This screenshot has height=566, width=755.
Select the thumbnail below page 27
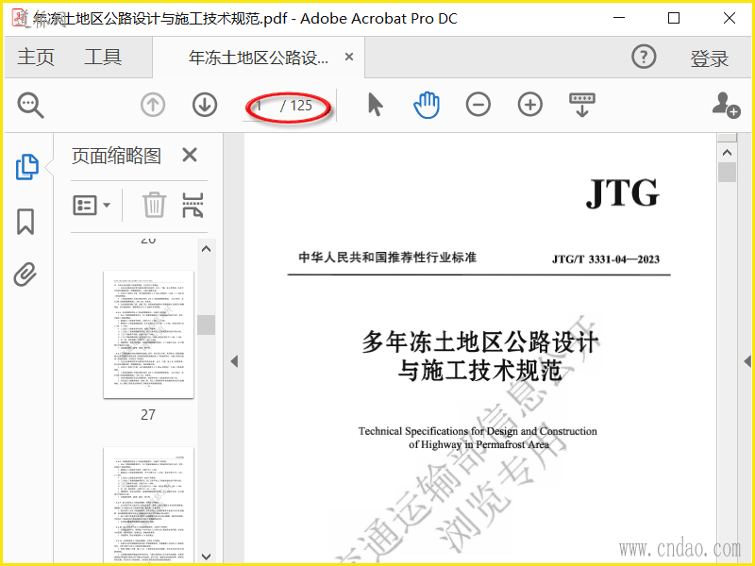pos(149,505)
